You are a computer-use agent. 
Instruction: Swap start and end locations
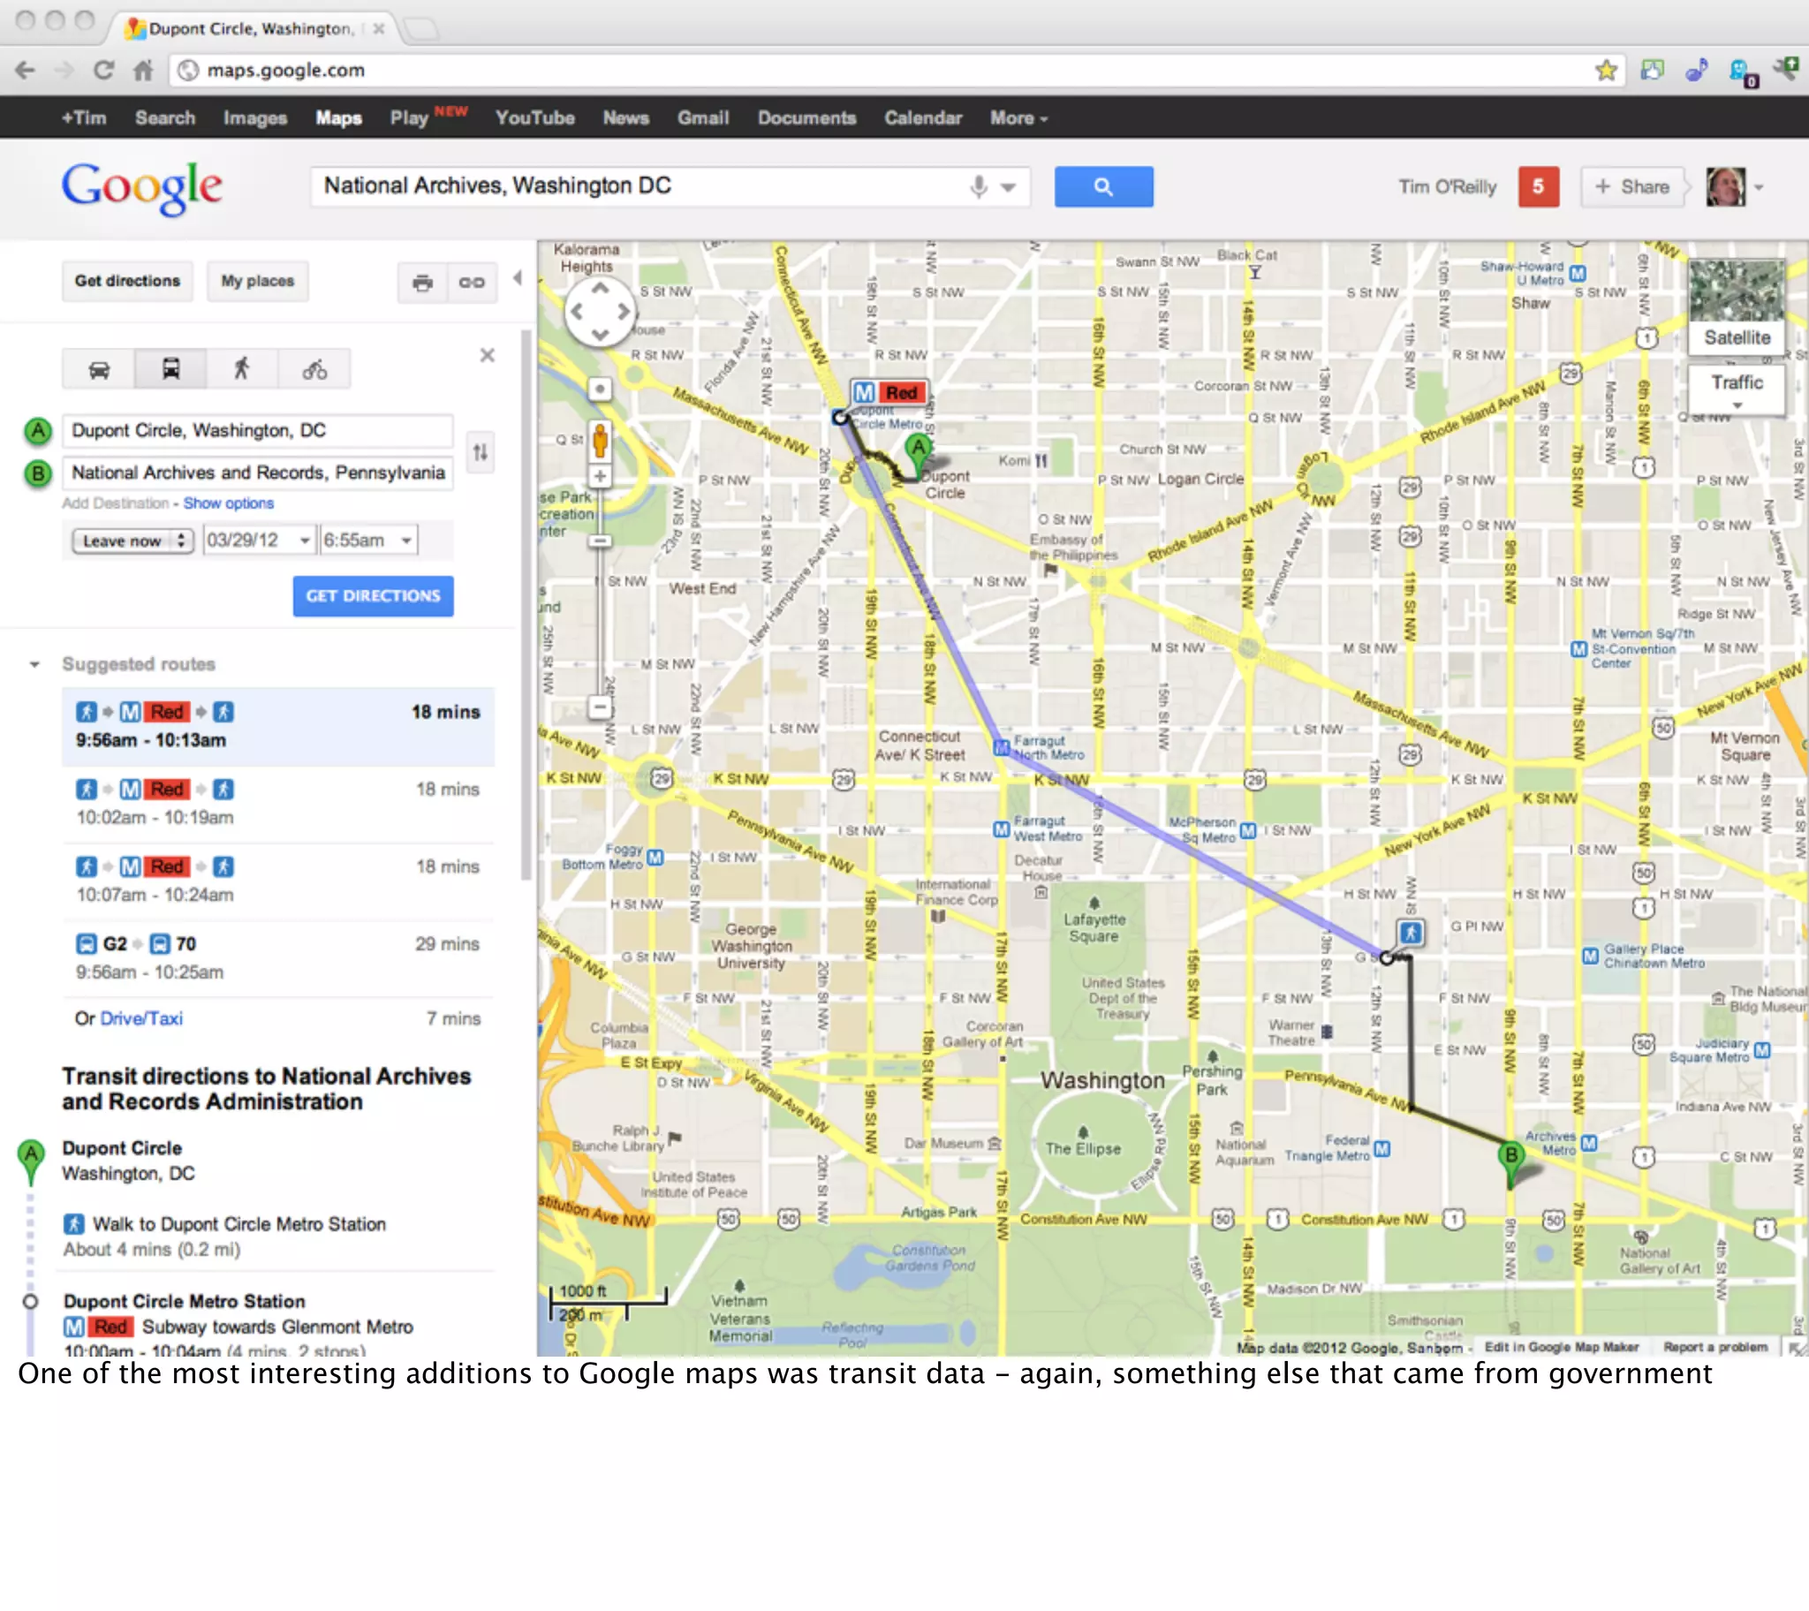point(480,452)
